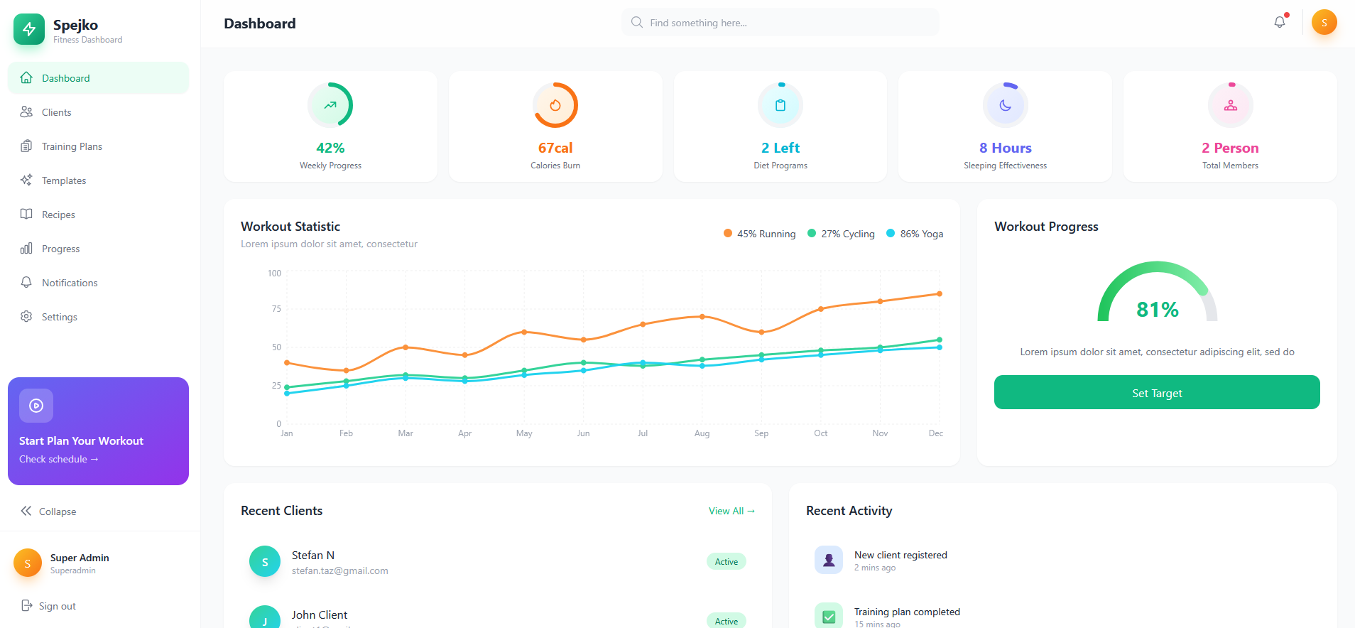Click the Workout Statistic heading
Viewport: 1355px width, 628px height.
(290, 226)
